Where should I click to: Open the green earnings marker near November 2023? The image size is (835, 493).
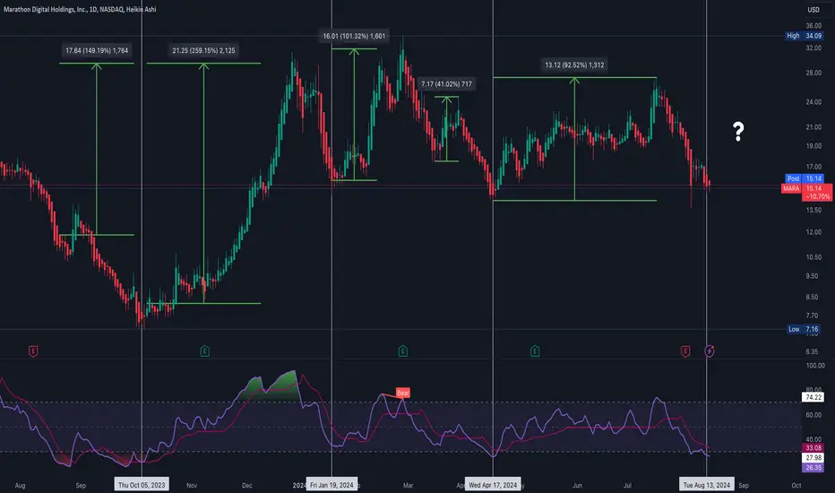coord(205,351)
